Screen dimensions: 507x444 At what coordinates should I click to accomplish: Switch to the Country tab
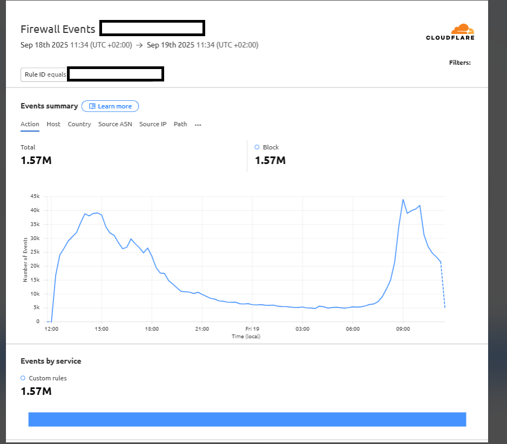pos(79,124)
